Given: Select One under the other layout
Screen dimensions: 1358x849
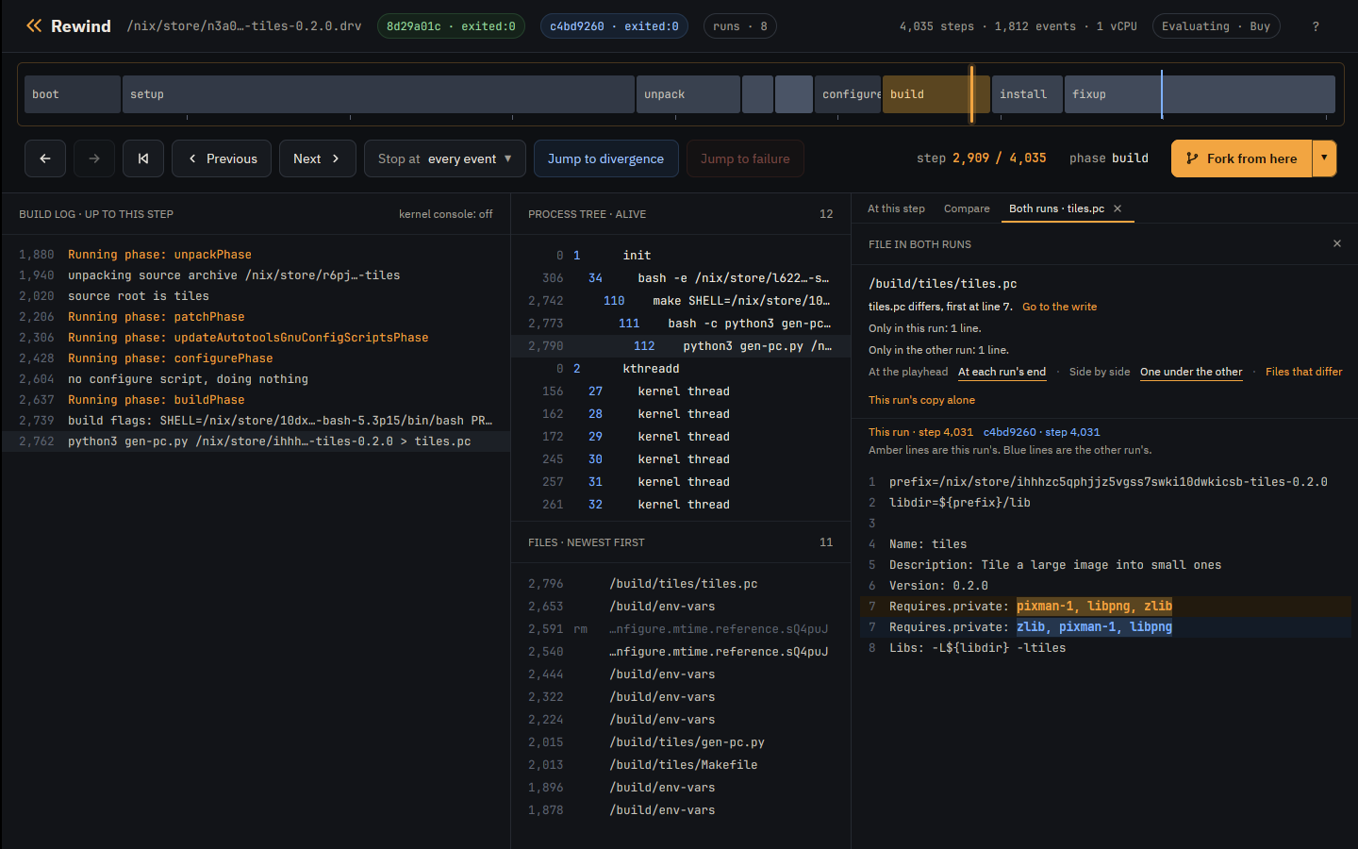Looking at the screenshot, I should [x=1191, y=372].
